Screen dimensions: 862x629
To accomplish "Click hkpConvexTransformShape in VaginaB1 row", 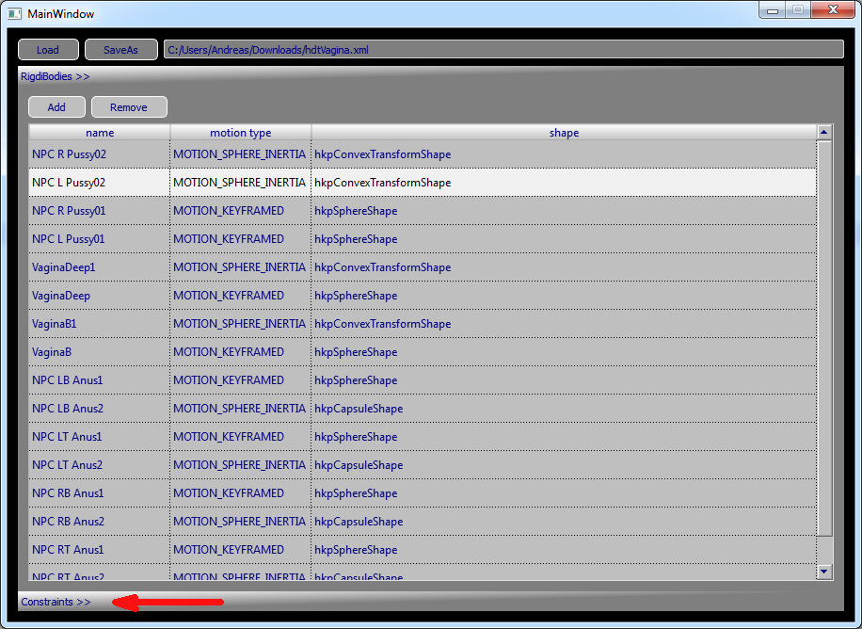I will tap(383, 324).
